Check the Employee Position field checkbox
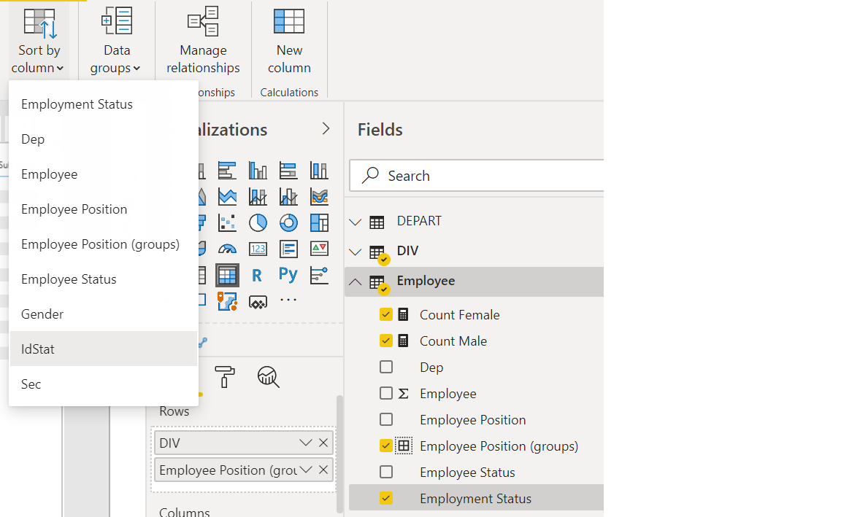This screenshot has height=517, width=841. (x=385, y=419)
